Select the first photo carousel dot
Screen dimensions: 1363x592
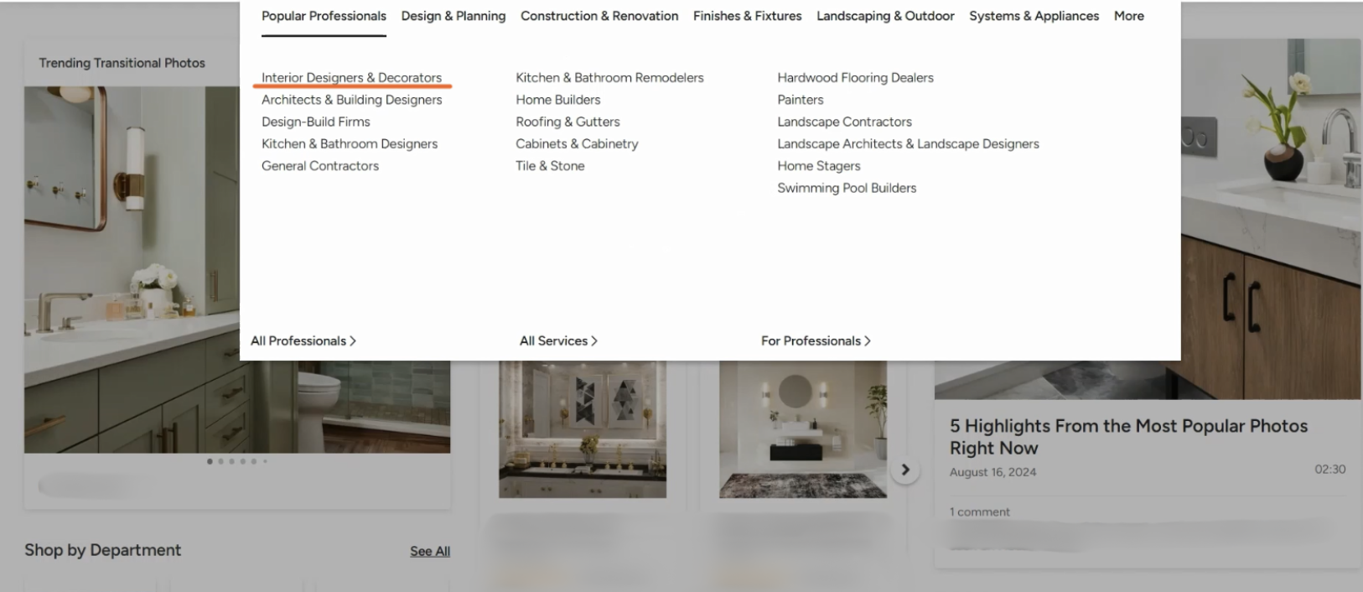[x=210, y=461]
